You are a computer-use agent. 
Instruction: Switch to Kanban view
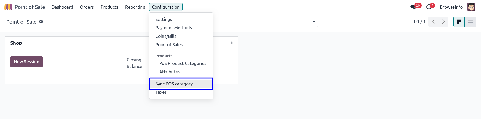pos(459,22)
